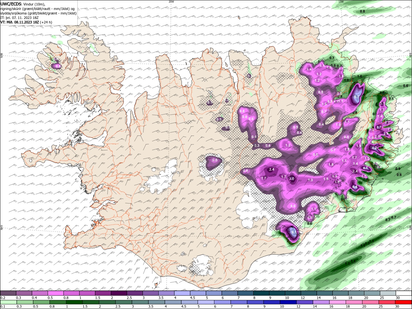Pick the upper legend swatch labeled 14

click(324, 293)
